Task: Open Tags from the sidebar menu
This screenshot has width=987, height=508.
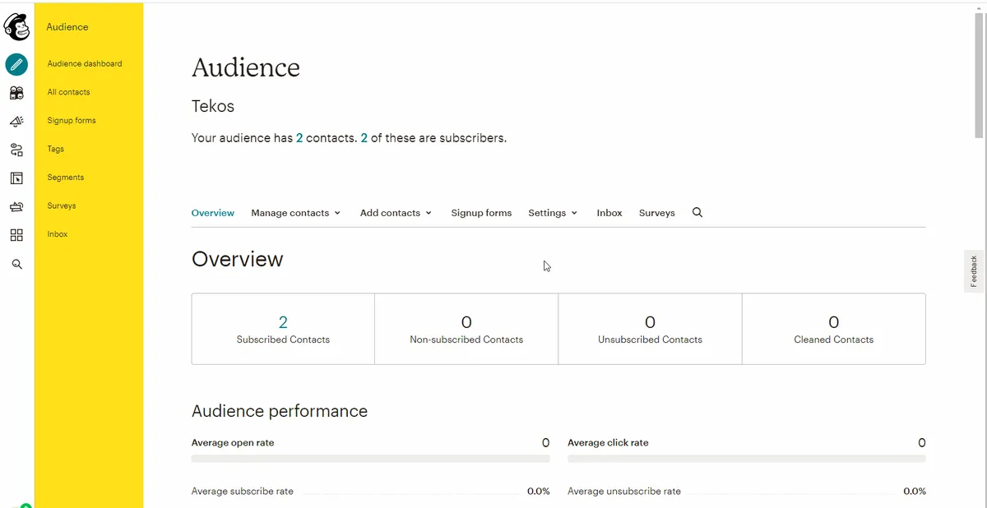Action: [55, 149]
